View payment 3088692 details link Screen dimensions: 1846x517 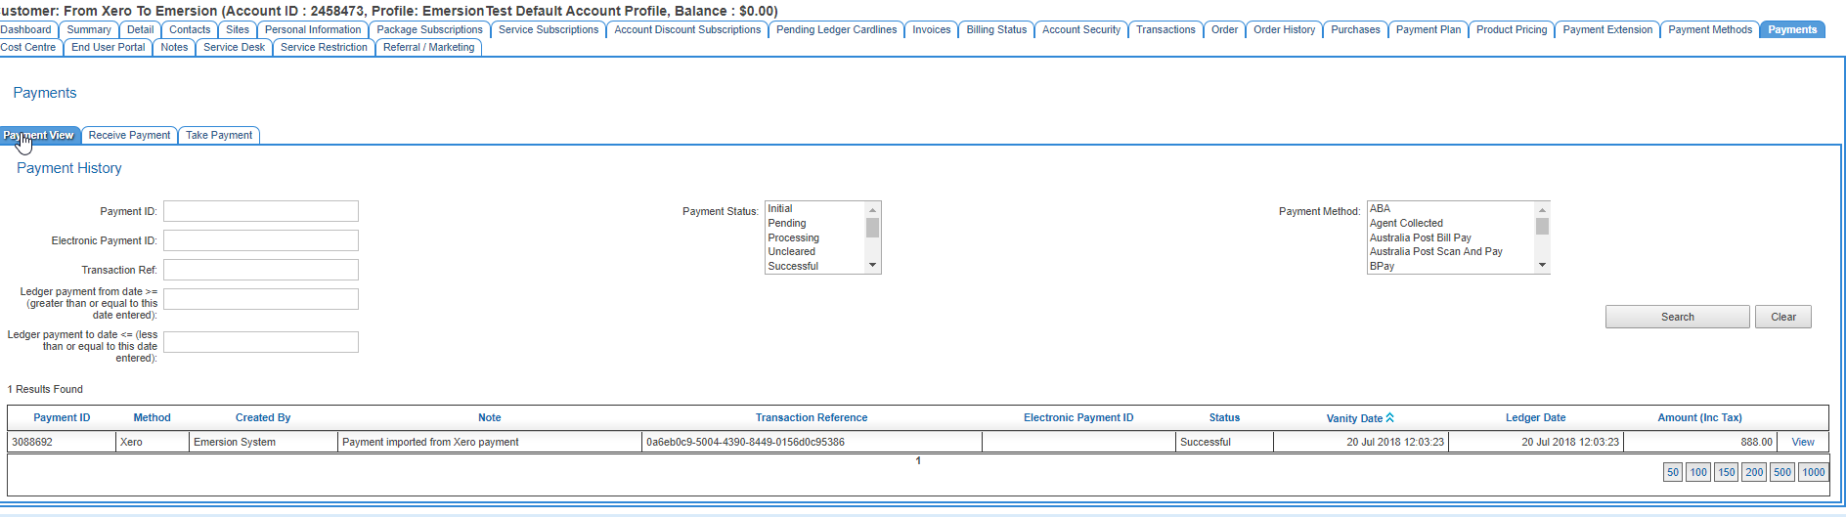click(1802, 442)
